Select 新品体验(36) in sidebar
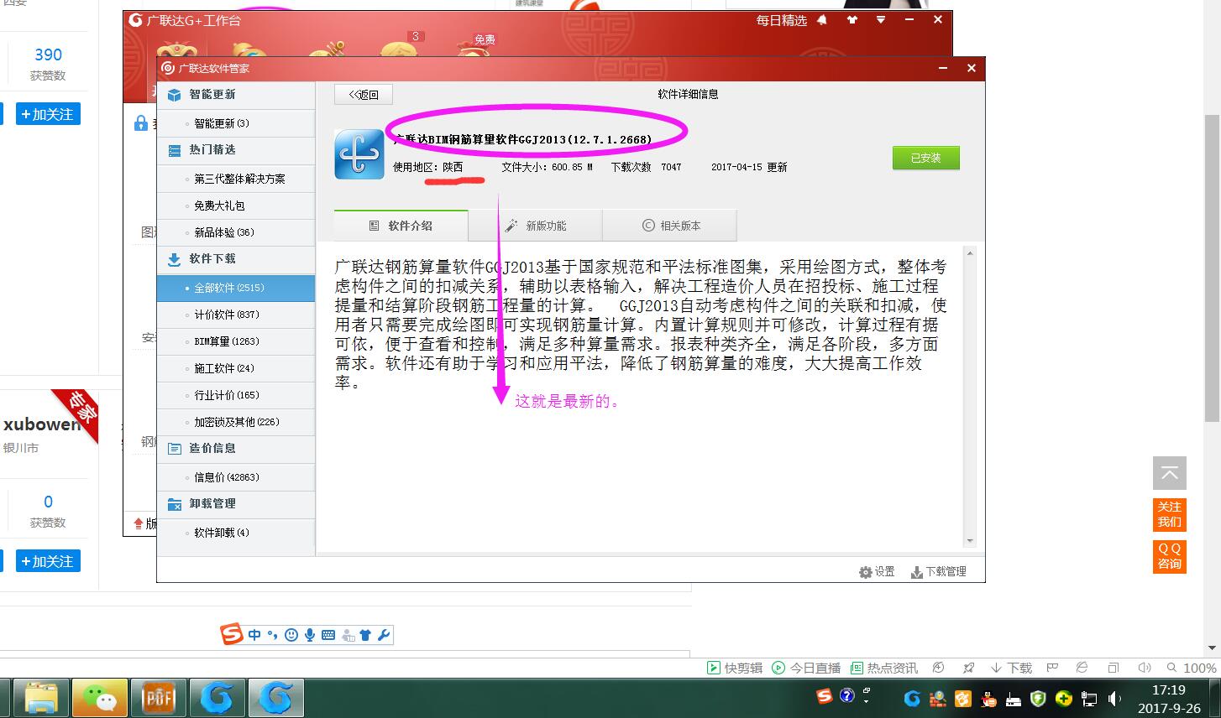The image size is (1221, 718). (x=236, y=232)
